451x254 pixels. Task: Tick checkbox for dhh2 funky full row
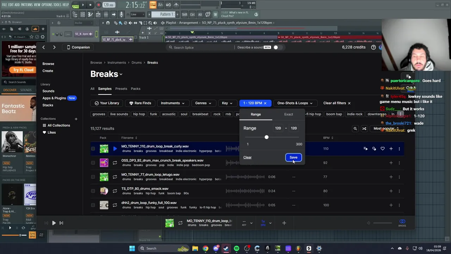[x=93, y=205]
